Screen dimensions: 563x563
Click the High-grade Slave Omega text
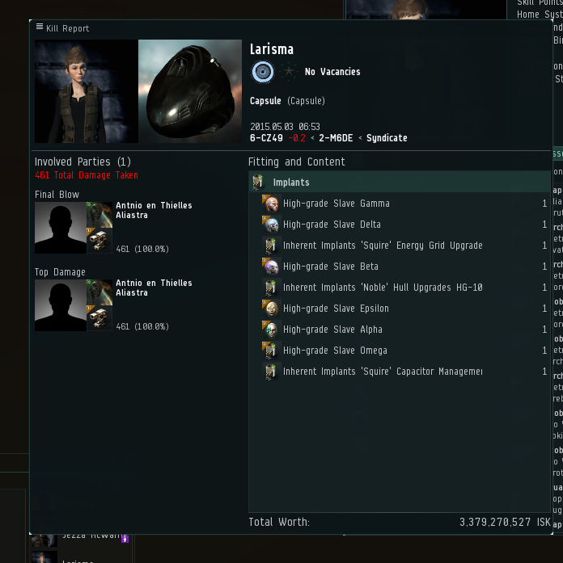tap(335, 351)
